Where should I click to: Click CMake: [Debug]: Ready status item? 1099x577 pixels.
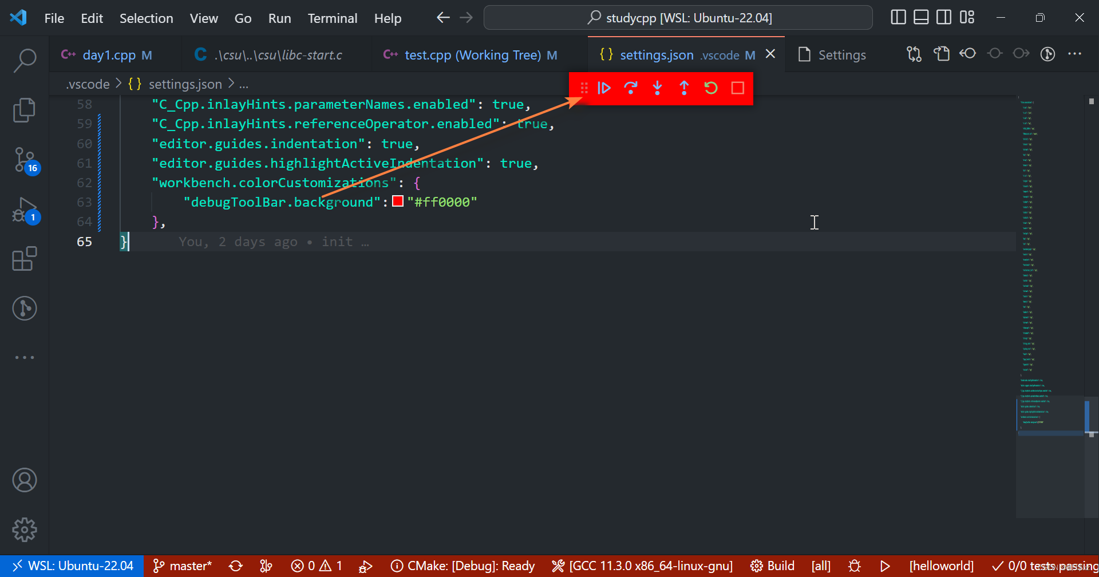coord(462,566)
